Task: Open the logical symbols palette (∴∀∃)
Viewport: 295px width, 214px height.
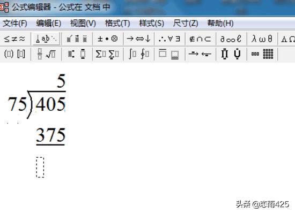Action: 169,39
